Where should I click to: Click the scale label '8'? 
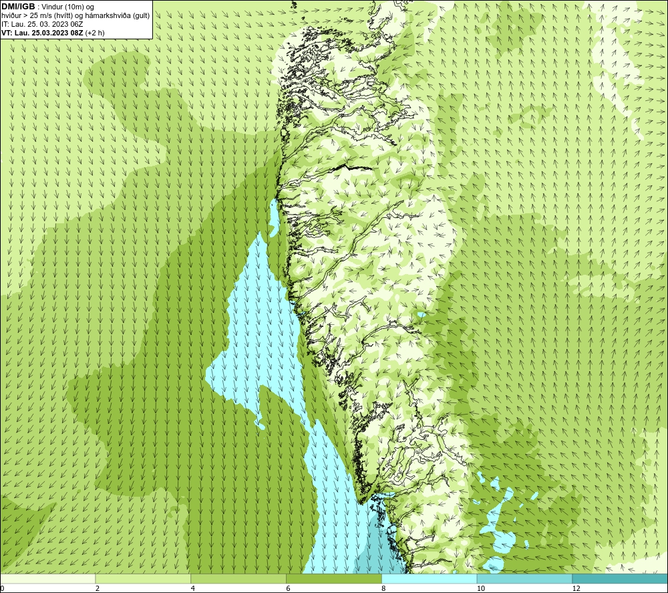pyautogui.click(x=384, y=589)
